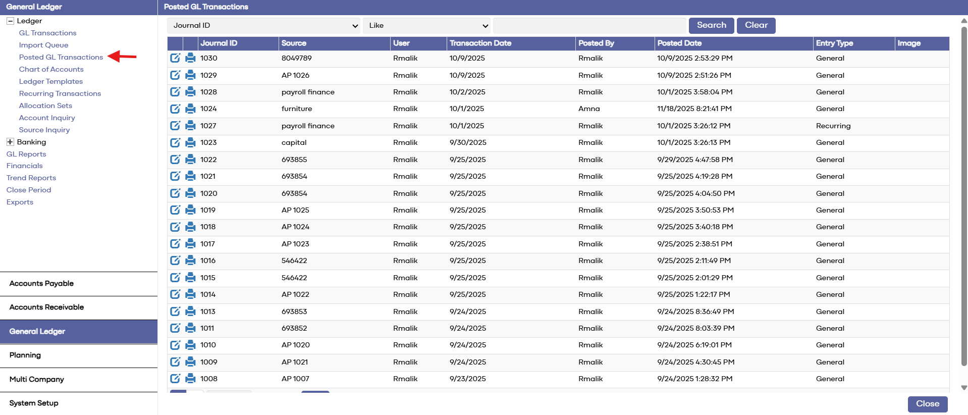Edit journal 1024 furniture entry

click(175, 109)
